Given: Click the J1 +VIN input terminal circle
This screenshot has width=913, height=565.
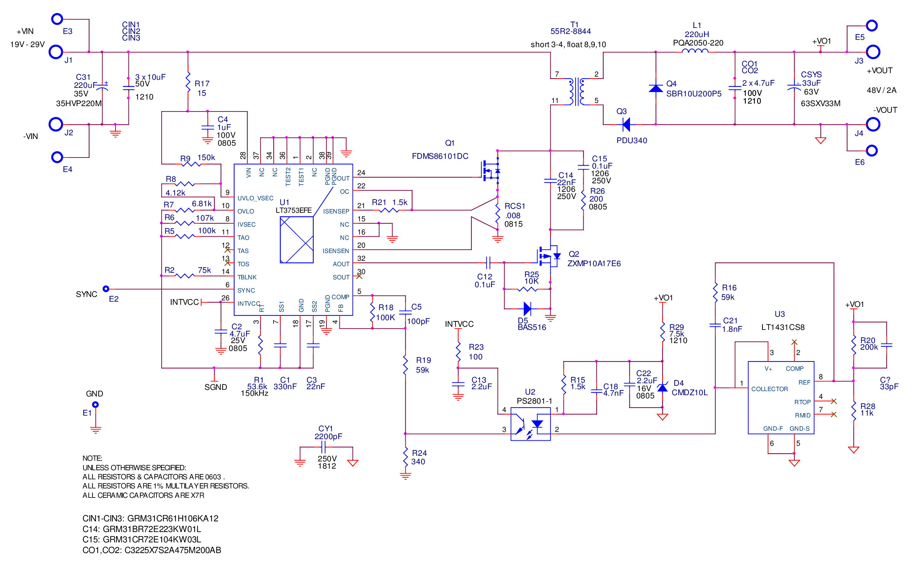Looking at the screenshot, I should [x=56, y=52].
